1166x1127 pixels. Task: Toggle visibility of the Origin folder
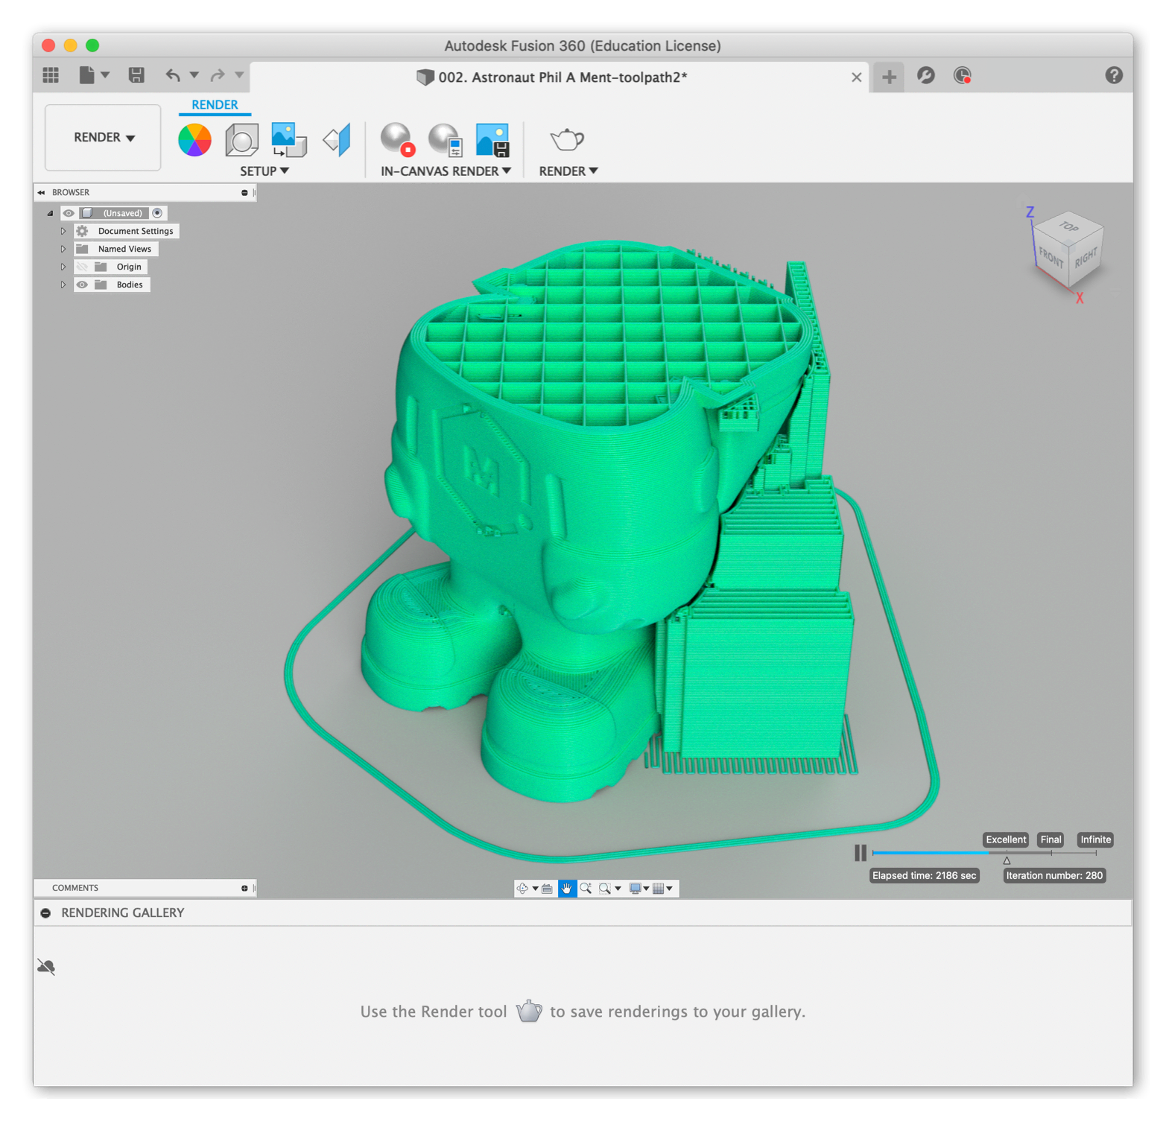click(x=82, y=267)
